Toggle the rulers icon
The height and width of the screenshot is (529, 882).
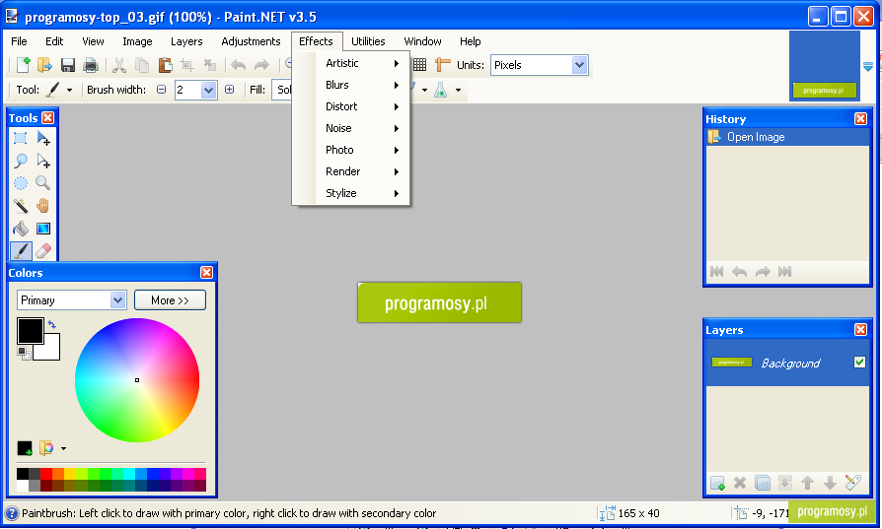coord(443,65)
